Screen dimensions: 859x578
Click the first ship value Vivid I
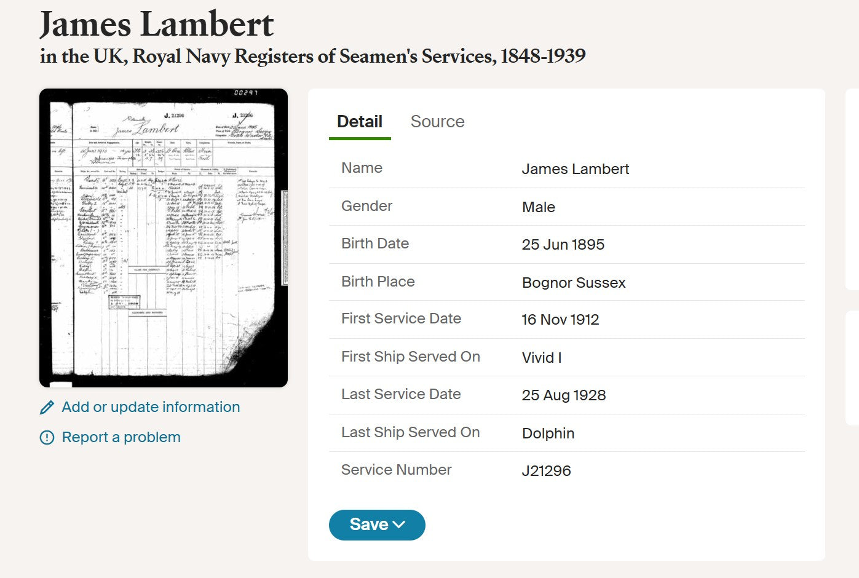click(x=541, y=358)
